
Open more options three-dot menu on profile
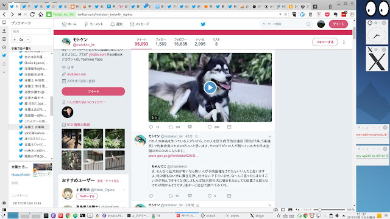[x=344, y=42]
